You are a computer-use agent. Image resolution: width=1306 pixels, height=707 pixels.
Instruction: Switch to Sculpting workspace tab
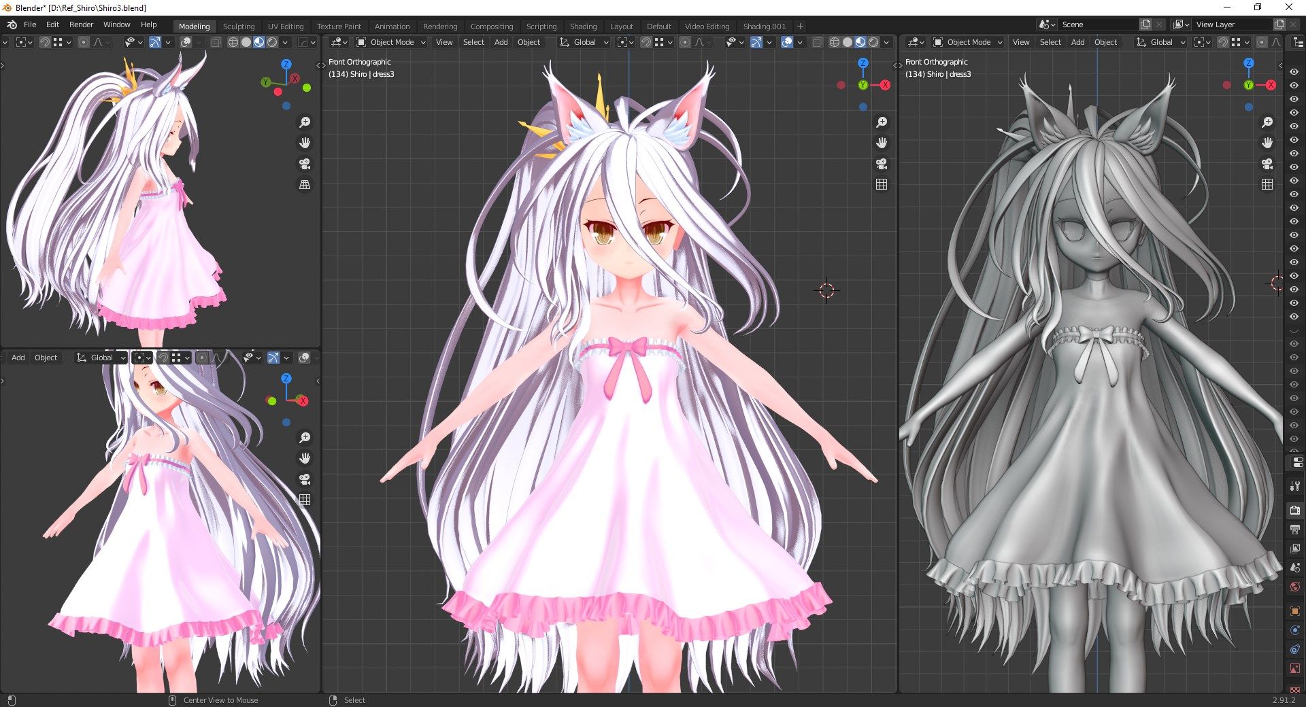[239, 27]
